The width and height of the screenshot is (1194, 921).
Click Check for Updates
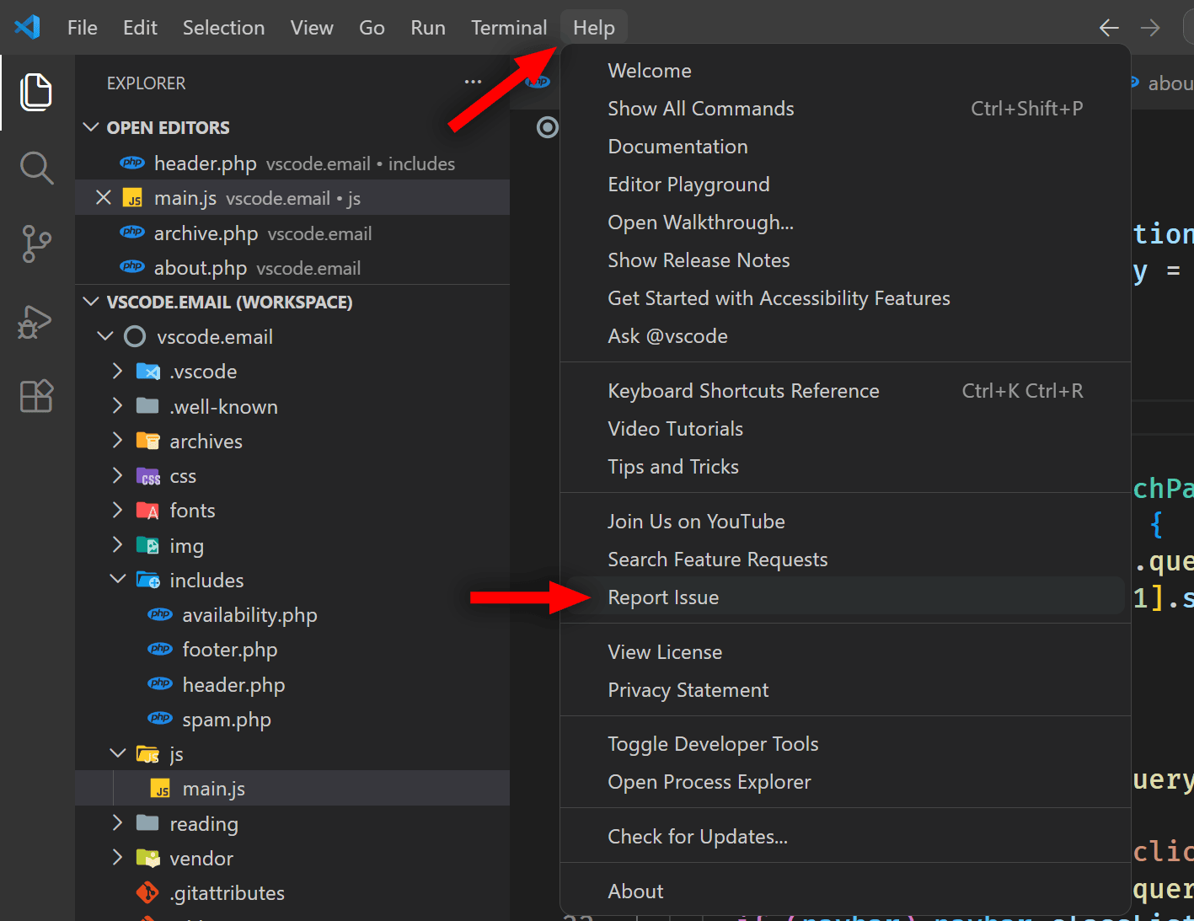click(698, 836)
